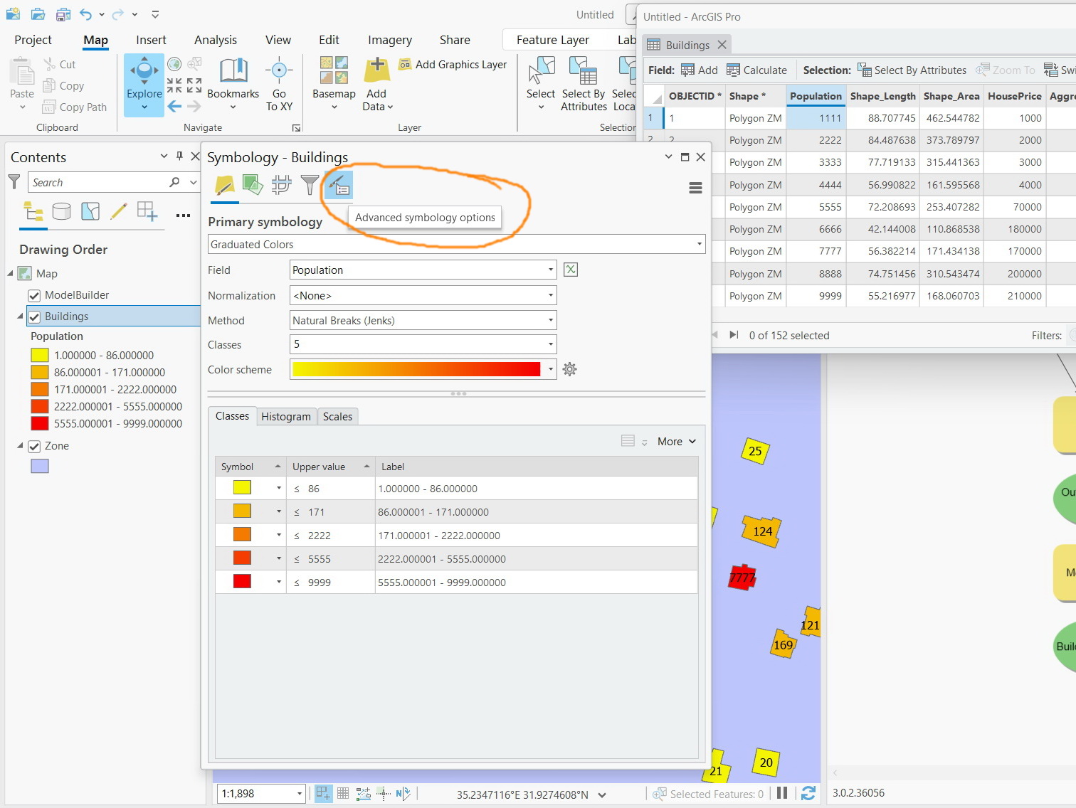Open the Insert ribbon tab
The image size is (1076, 808).
coord(151,40)
